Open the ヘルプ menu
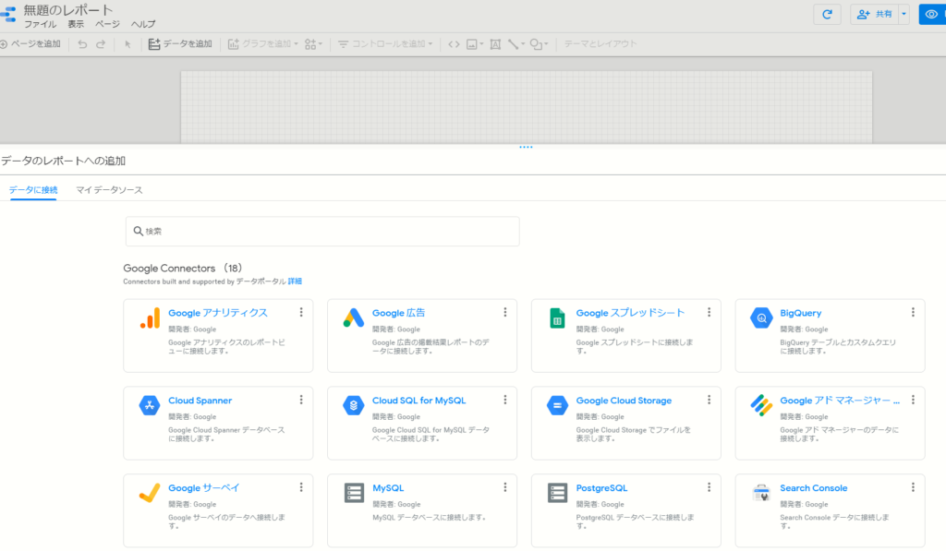Screen dimensions: 946x551 tap(143, 24)
